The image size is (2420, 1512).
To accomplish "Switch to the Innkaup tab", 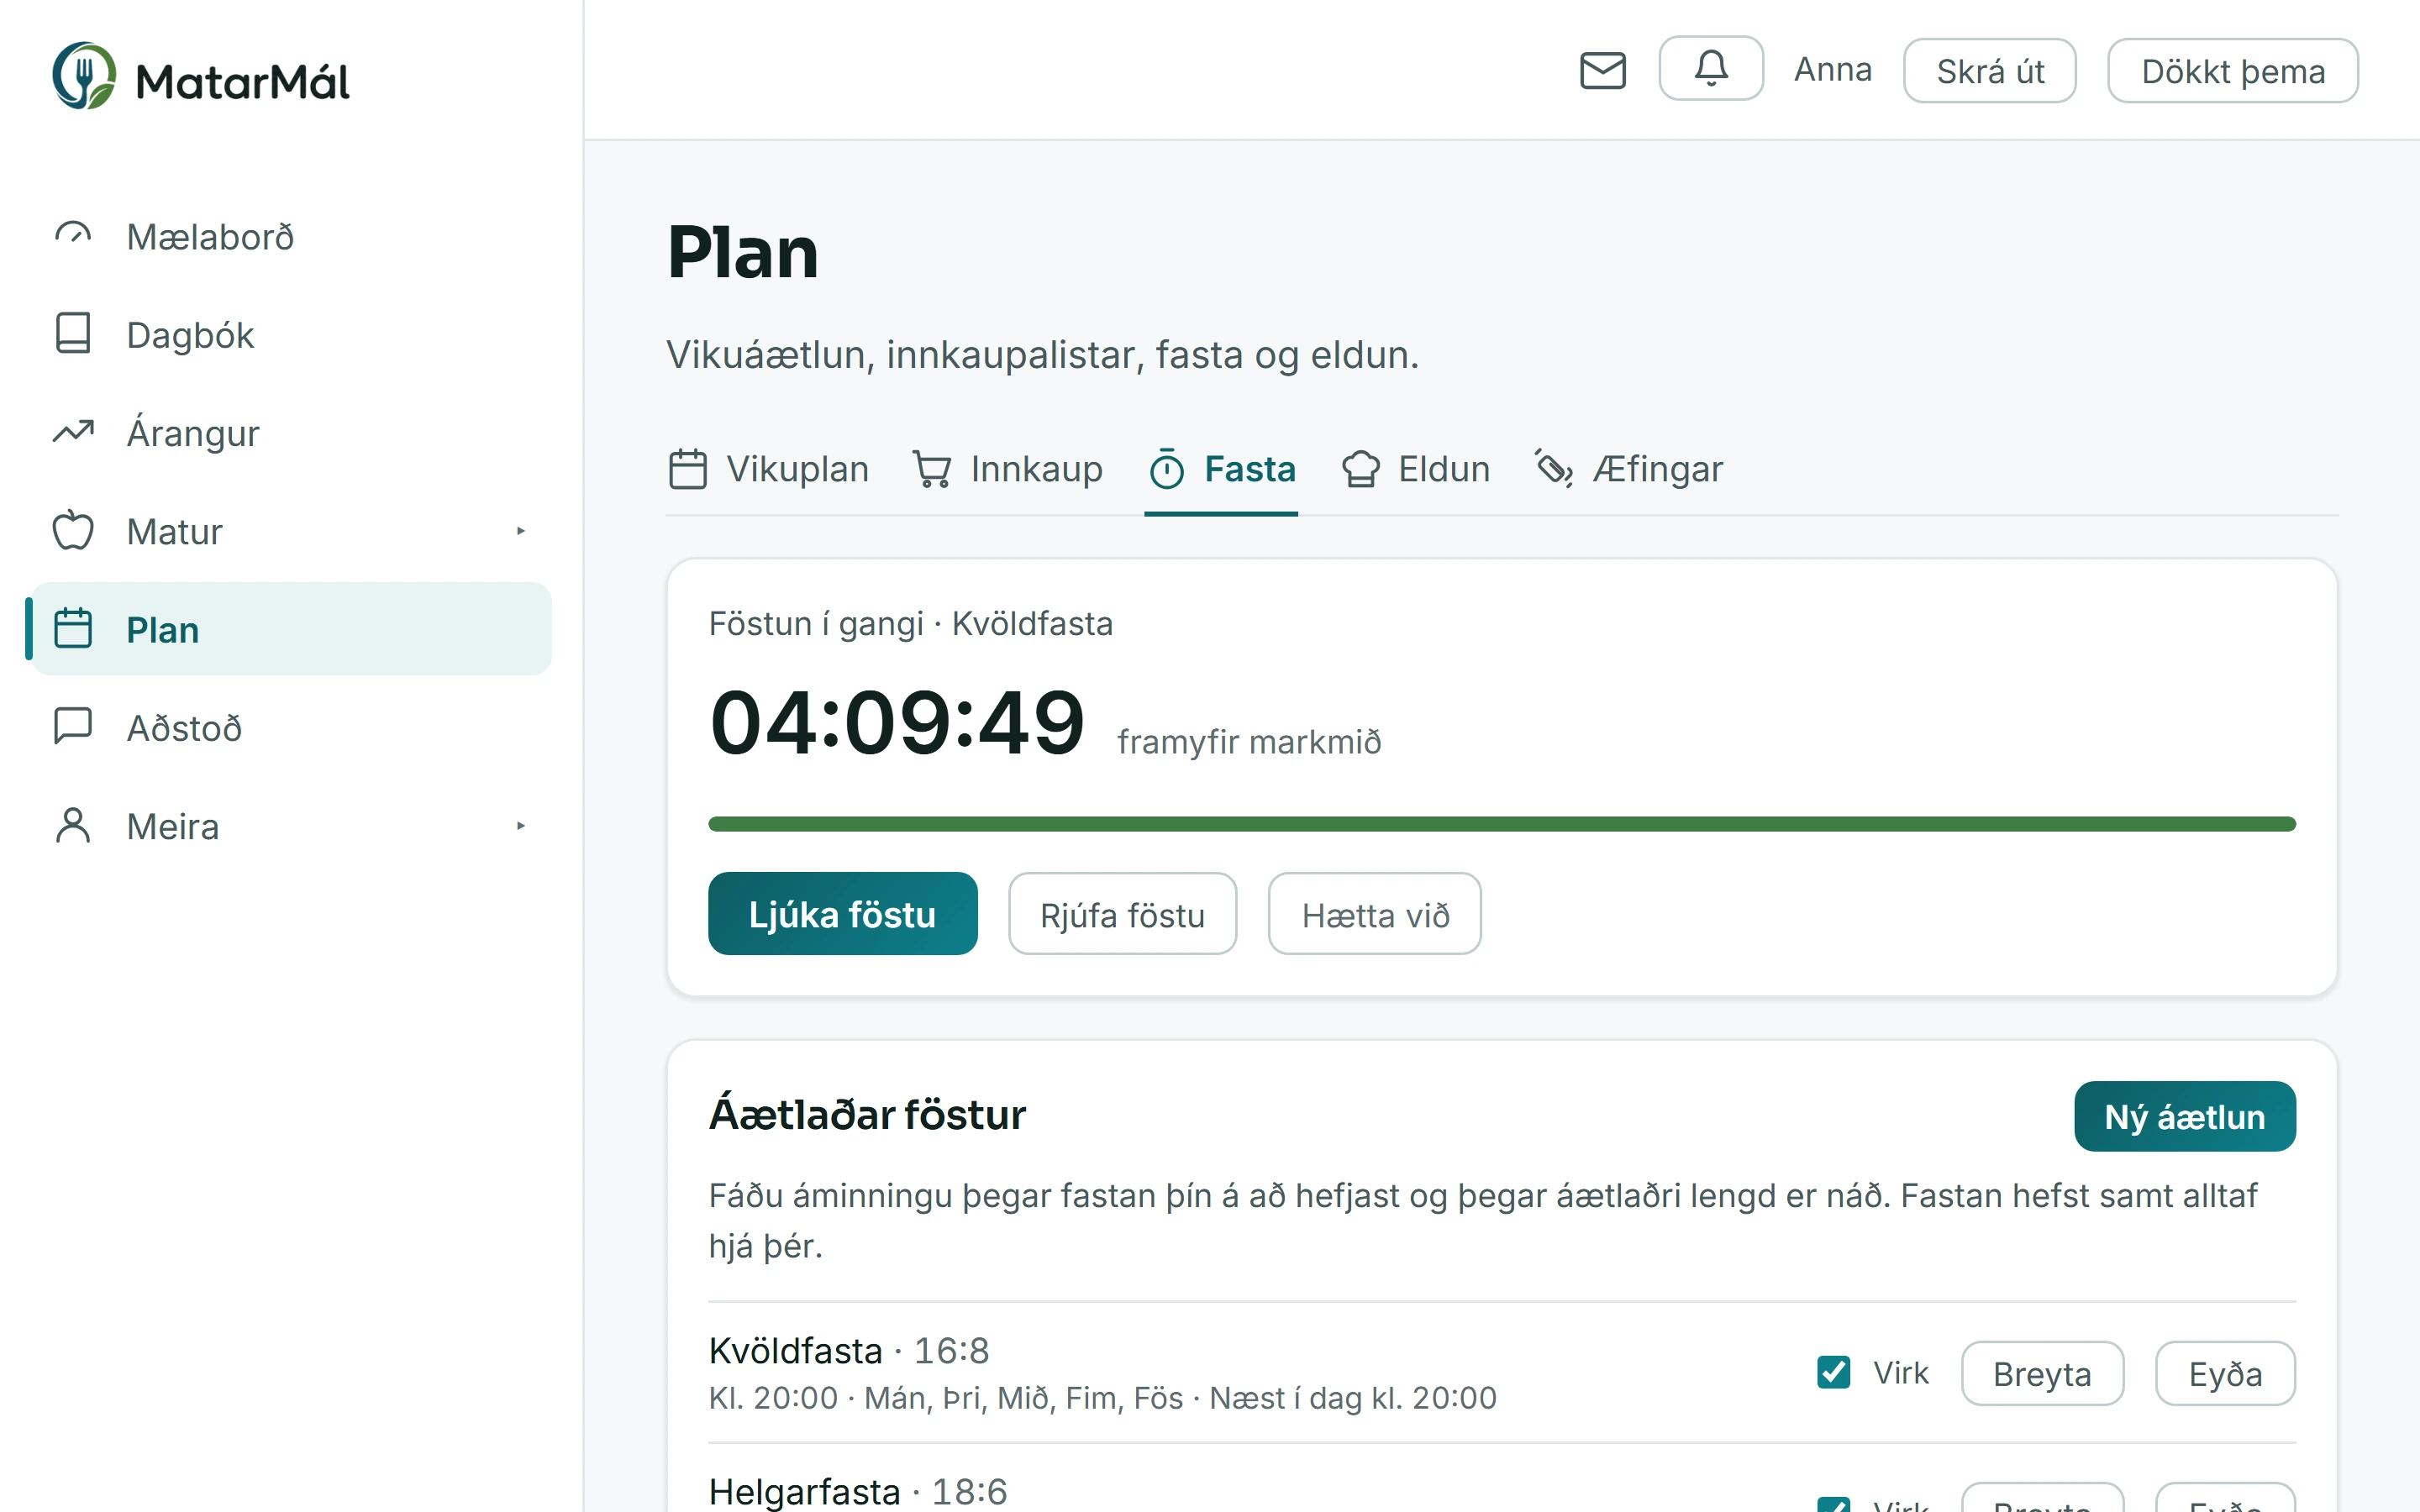I will click(x=1007, y=470).
